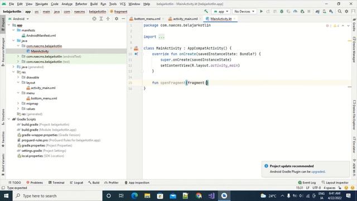This screenshot has width=357, height=201.
Task: Open Layout Inspector tool window
Action: click(x=335, y=183)
